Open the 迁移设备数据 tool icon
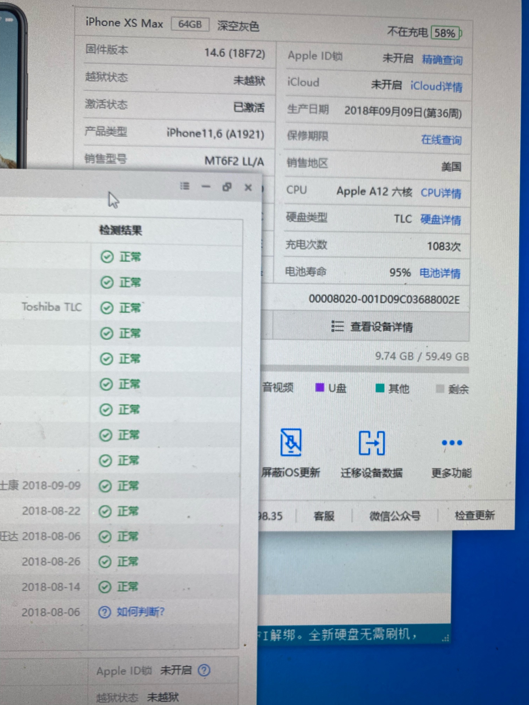The width and height of the screenshot is (529, 705). pos(372,443)
